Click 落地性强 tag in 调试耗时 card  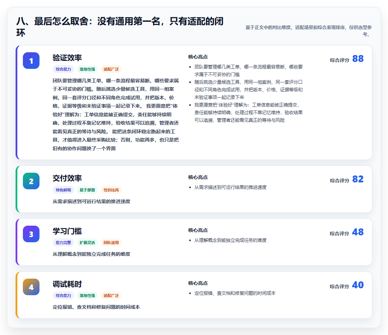[87, 296]
